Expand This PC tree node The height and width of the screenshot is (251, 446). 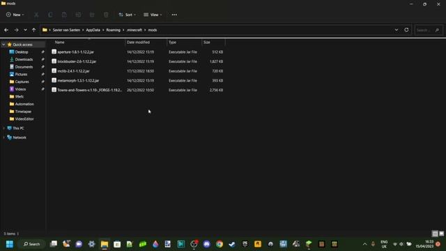[x=3, y=128]
